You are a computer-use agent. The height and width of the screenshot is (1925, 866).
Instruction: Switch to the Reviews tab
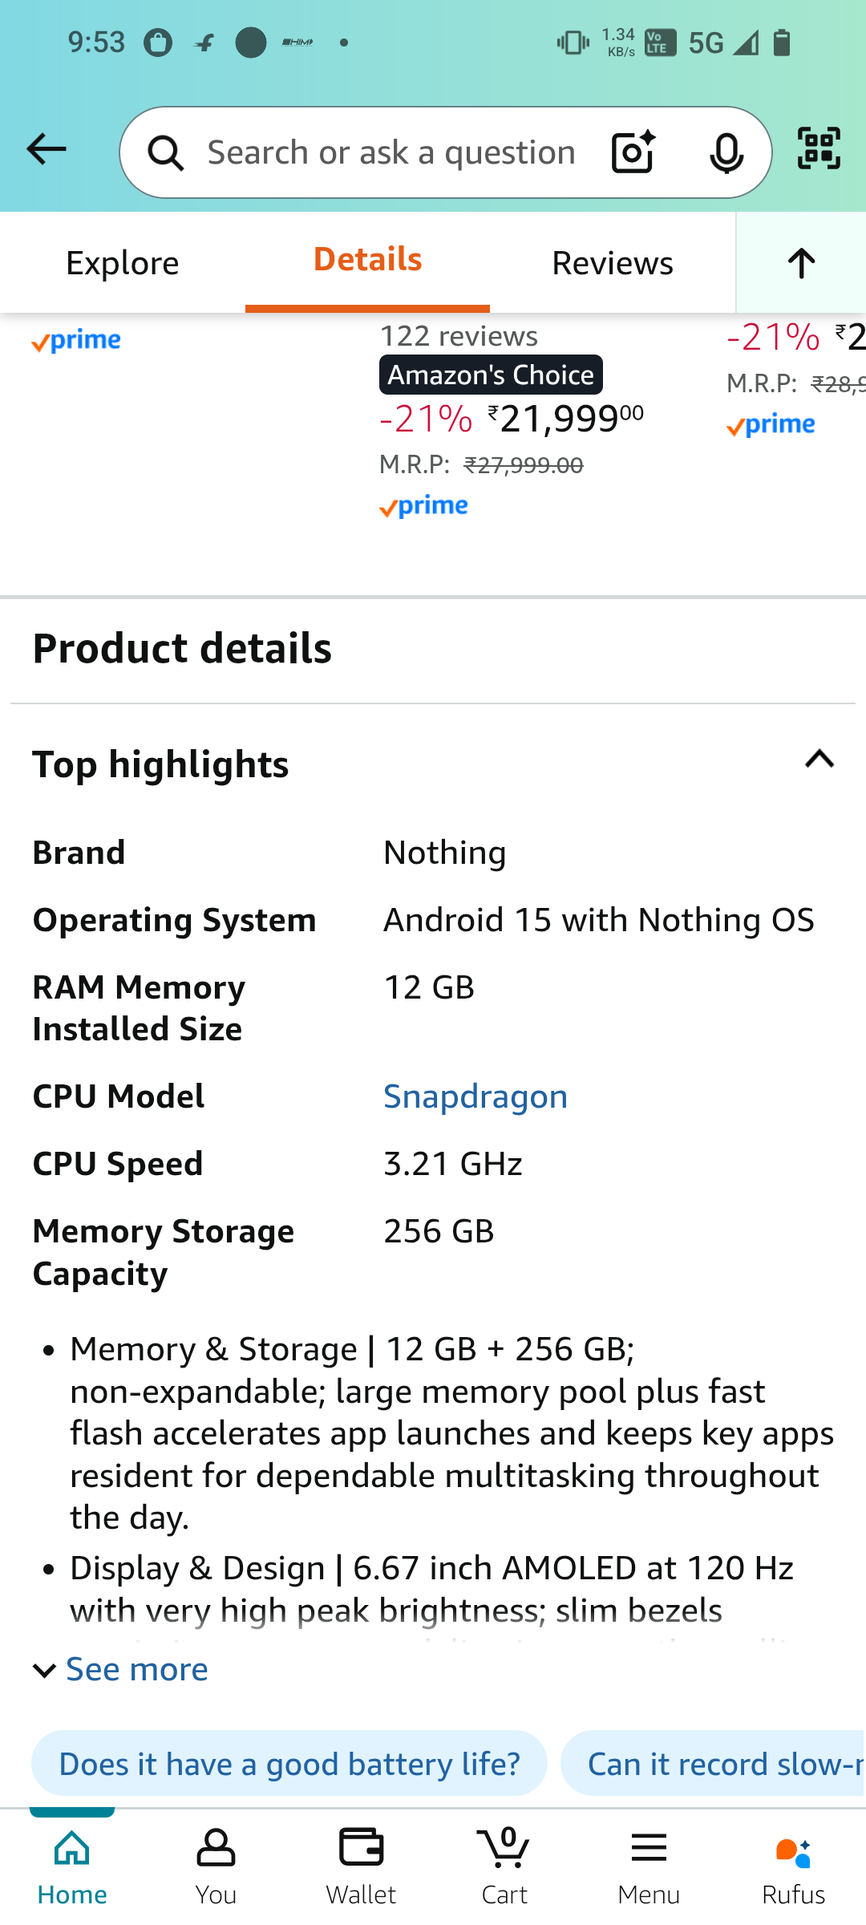612,262
